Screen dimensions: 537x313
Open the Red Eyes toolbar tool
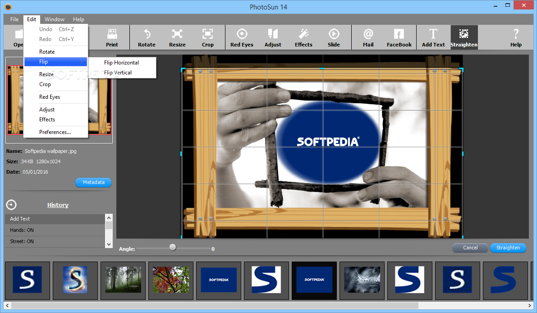click(242, 38)
